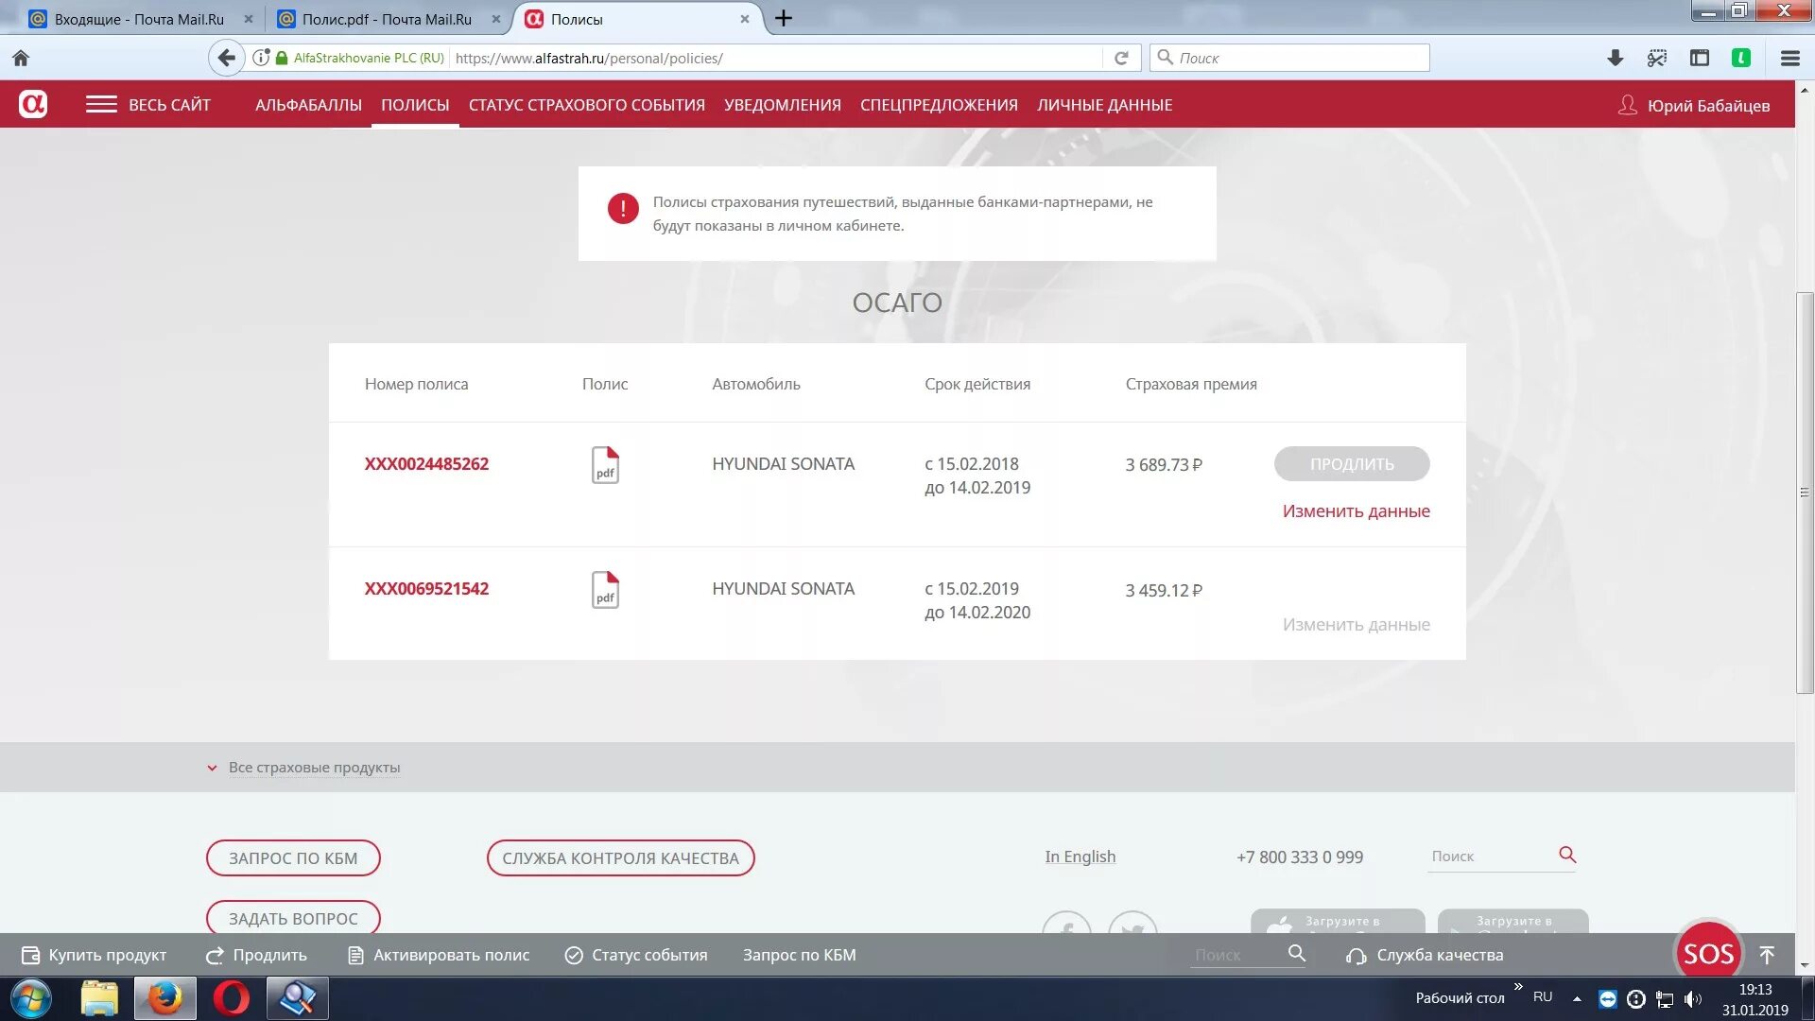Click Изменить данные for policy XXX0069521542
1815x1021 pixels.
tap(1356, 625)
